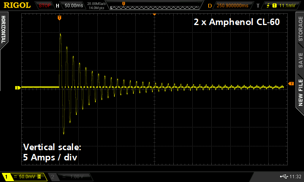Click the STOP run status indicator

tap(44, 6)
